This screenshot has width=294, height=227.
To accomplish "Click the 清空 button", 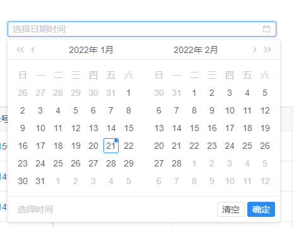I will [x=231, y=209].
